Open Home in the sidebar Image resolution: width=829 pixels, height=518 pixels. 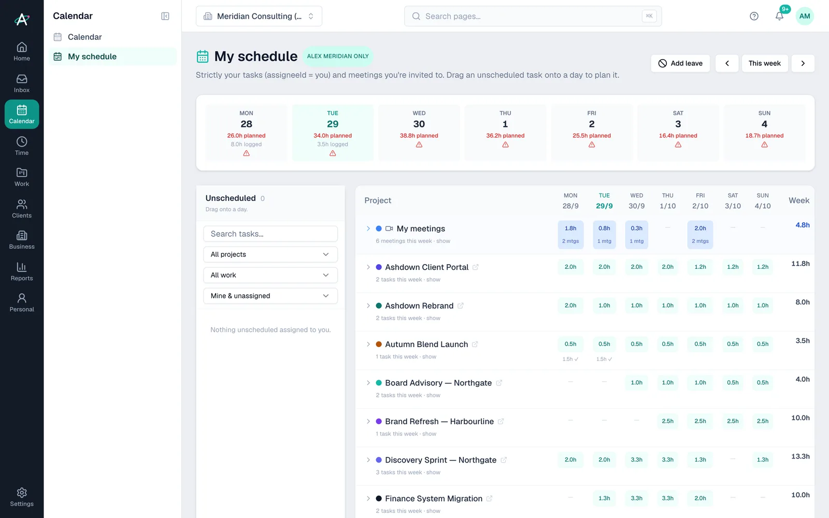[x=22, y=52]
